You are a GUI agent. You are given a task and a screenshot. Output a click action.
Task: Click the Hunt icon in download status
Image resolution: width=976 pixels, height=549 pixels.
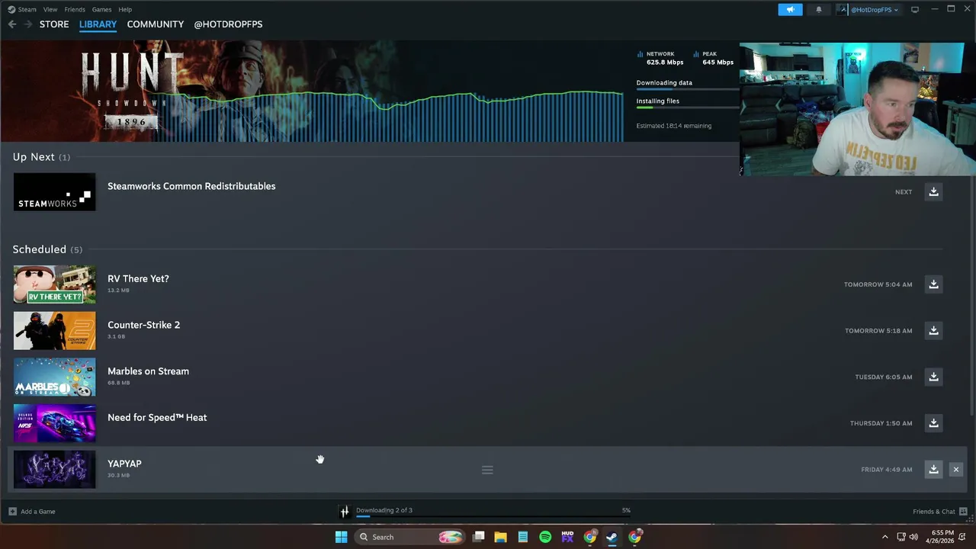[345, 511]
